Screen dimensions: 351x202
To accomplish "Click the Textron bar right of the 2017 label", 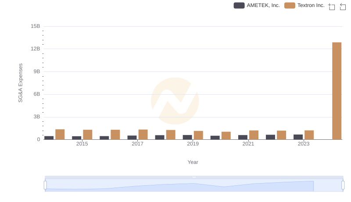I will [143, 135].
